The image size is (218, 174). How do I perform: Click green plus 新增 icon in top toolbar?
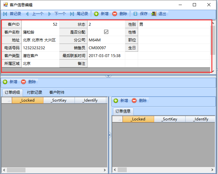click(96, 14)
